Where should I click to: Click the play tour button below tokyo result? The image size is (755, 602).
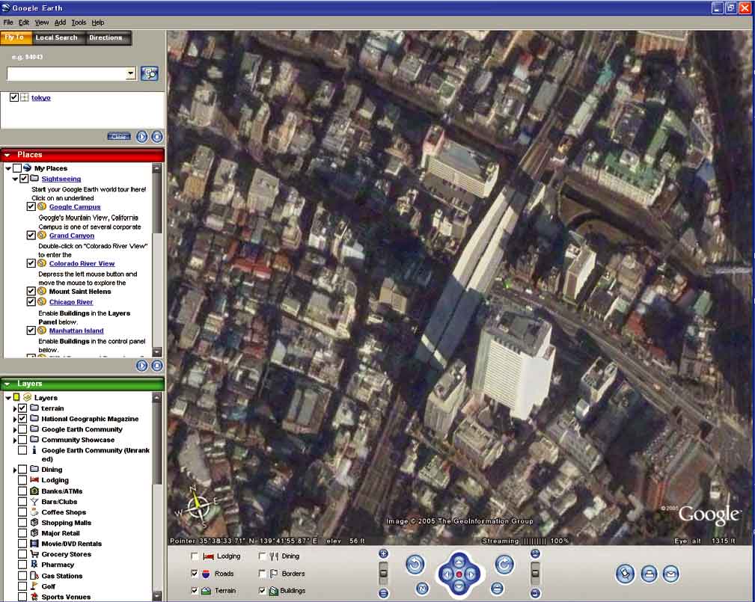coord(141,137)
